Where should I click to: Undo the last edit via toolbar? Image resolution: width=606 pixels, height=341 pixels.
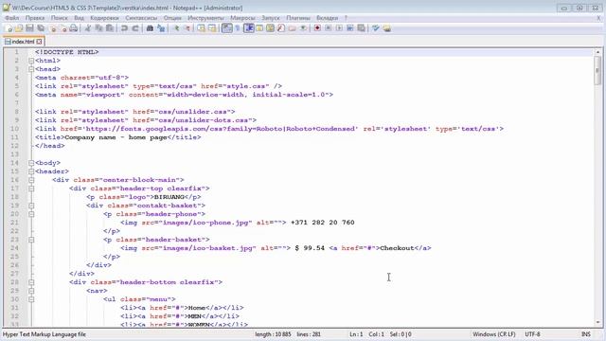tap(124, 28)
